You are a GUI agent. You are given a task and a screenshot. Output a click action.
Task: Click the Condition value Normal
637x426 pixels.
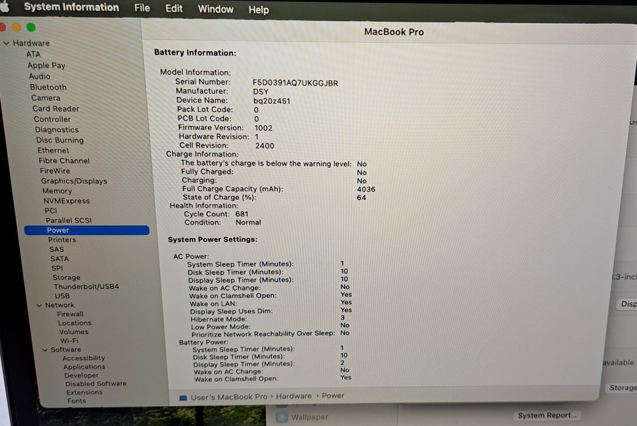(x=248, y=222)
